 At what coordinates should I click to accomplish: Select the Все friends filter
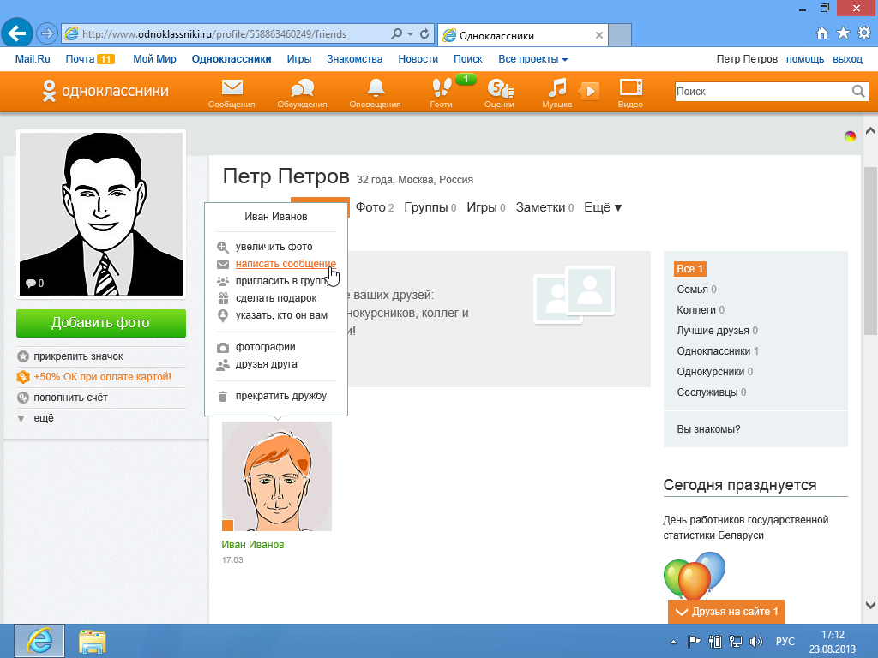pyautogui.click(x=690, y=269)
